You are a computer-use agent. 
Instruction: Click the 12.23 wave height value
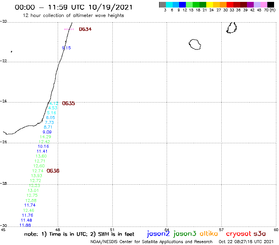coord(35,185)
